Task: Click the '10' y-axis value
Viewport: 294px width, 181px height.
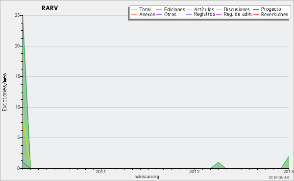Action: [x=18, y=107]
